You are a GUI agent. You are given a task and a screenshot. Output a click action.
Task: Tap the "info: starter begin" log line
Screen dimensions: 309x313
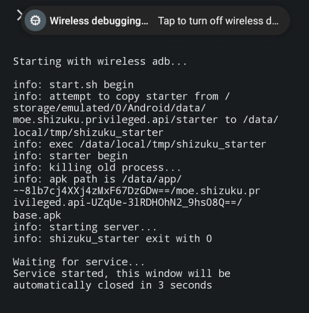70,156
